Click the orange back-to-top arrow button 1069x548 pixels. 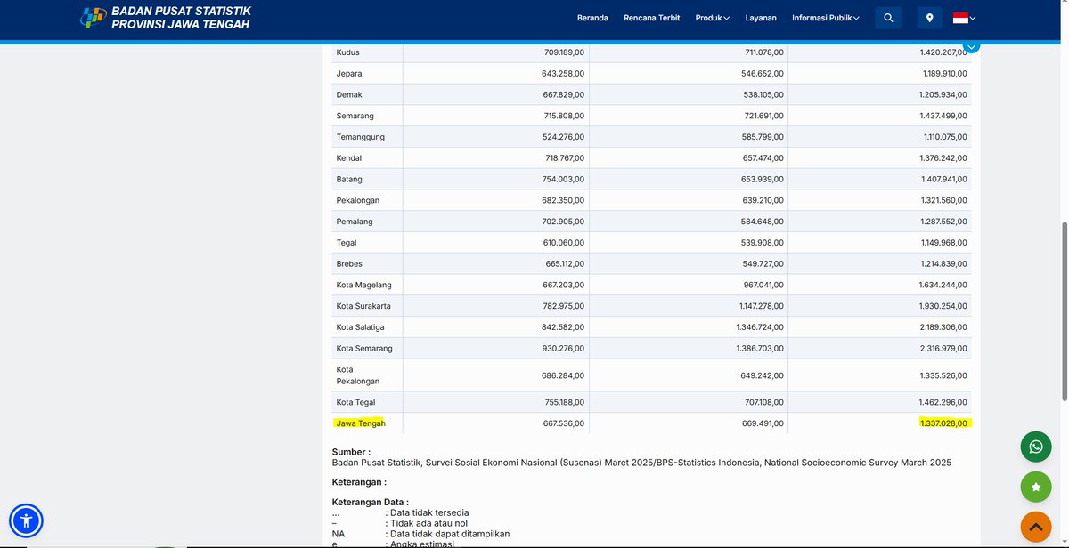tap(1035, 527)
